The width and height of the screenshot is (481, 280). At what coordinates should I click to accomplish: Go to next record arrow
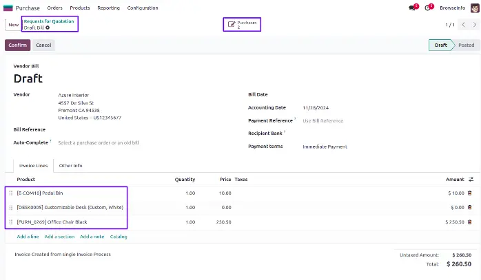[474, 25]
